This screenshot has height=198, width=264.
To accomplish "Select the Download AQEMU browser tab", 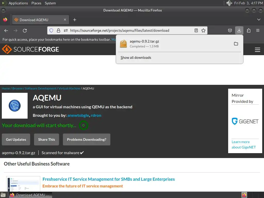I will coord(40,20).
